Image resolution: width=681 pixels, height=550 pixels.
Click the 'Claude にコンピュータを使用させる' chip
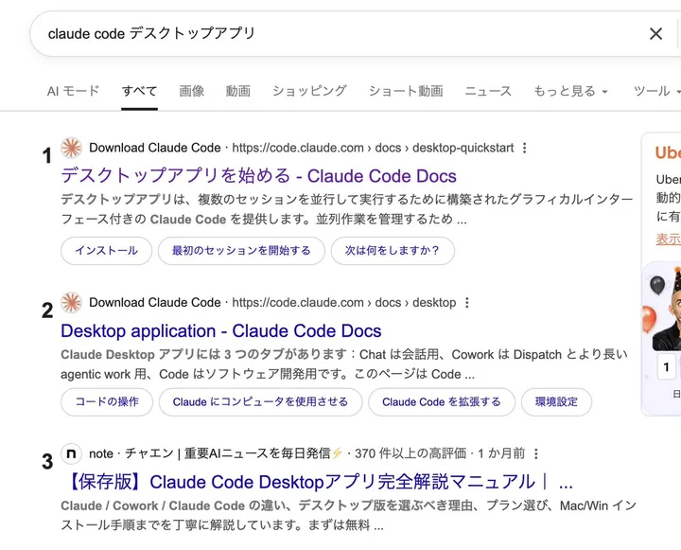(x=261, y=401)
